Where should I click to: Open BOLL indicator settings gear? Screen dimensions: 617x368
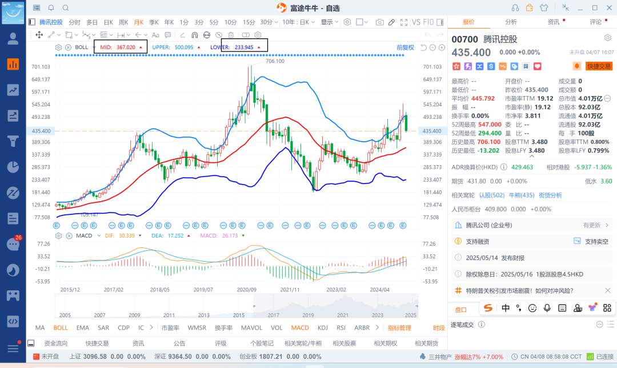pos(58,47)
